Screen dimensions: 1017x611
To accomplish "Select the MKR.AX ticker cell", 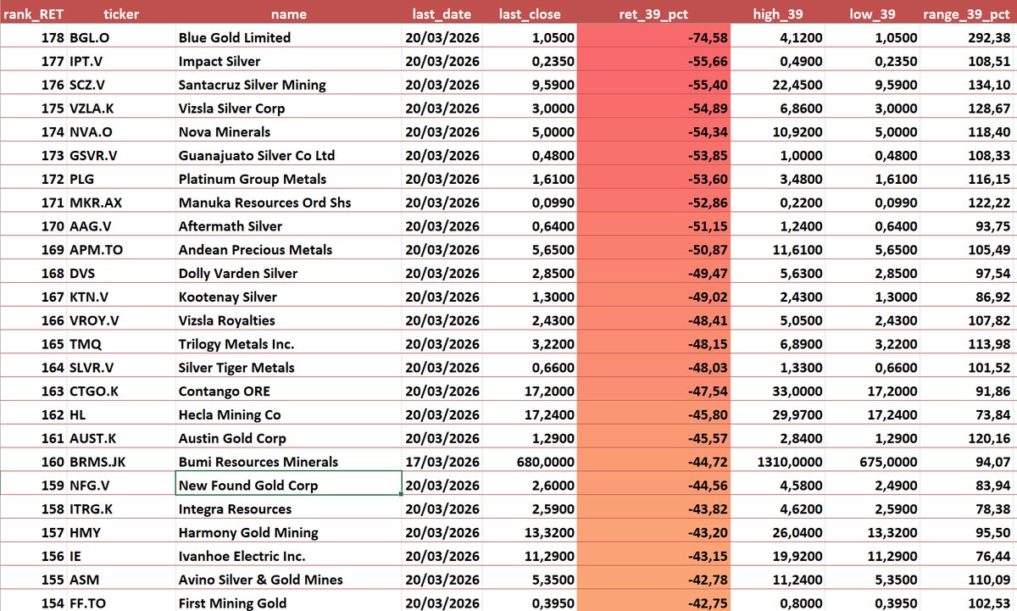I will click(x=121, y=203).
